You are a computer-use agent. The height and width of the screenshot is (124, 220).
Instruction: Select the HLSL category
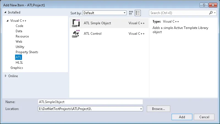point(19,63)
